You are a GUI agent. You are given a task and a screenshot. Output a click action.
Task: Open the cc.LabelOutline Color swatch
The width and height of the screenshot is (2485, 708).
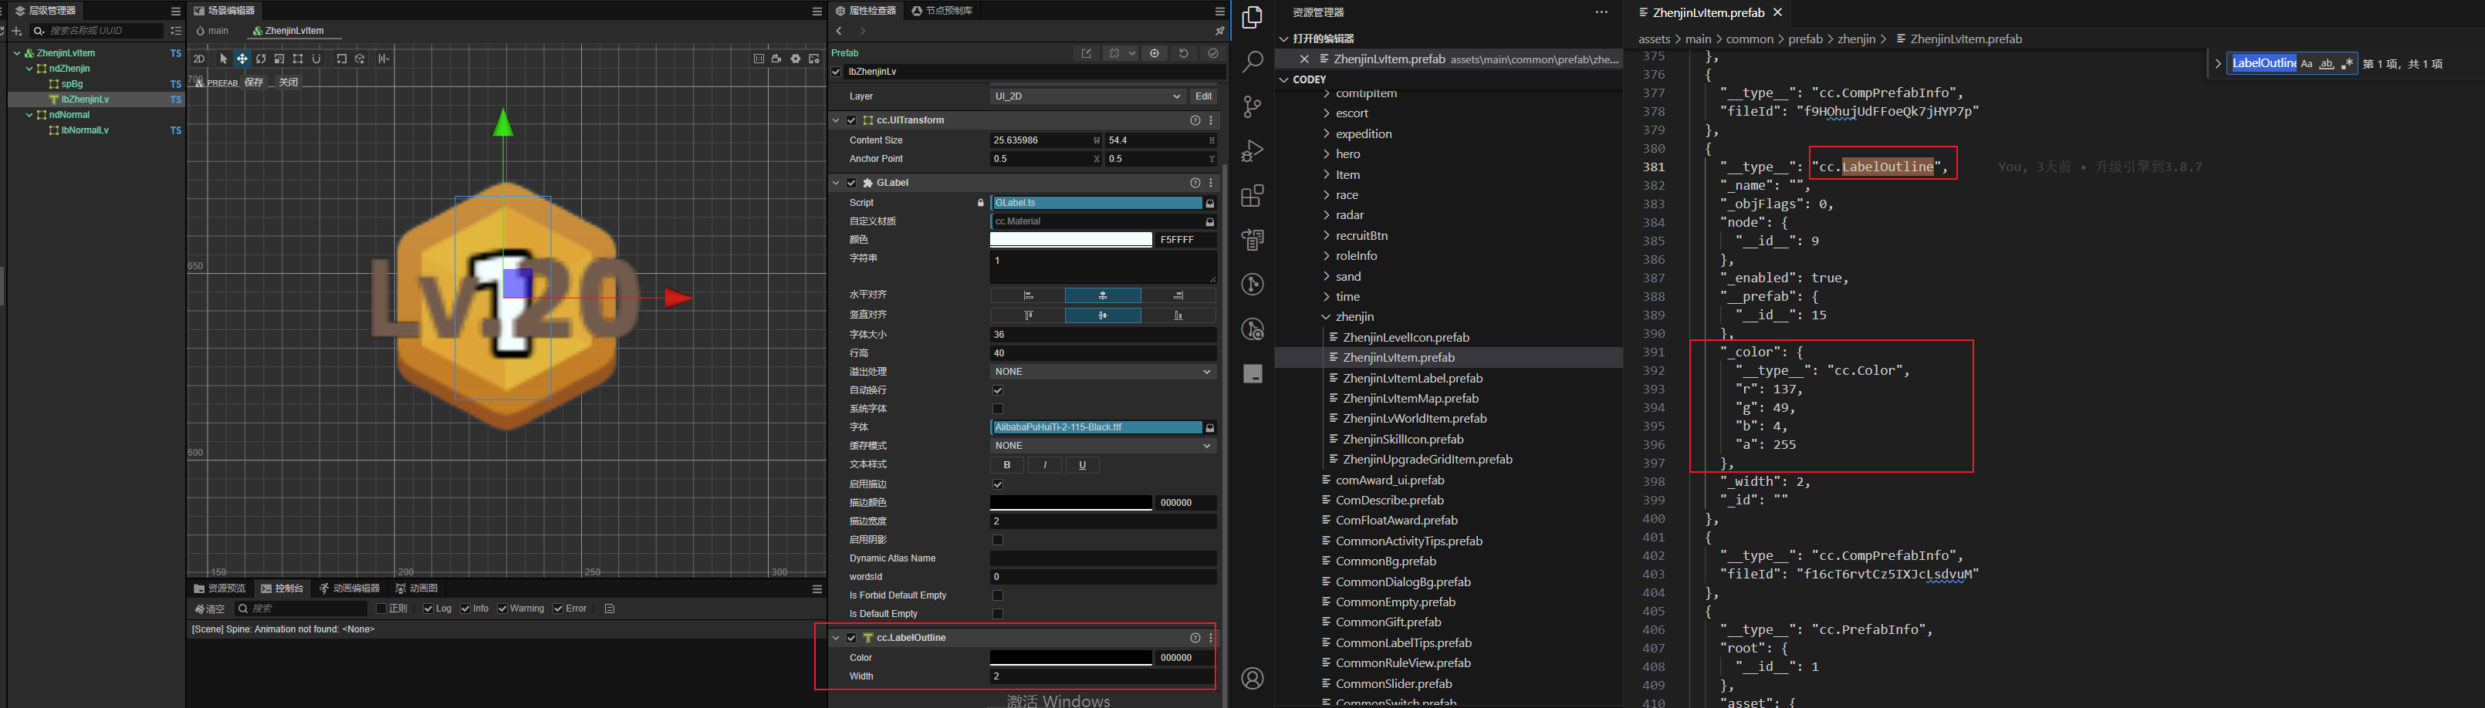click(1071, 659)
